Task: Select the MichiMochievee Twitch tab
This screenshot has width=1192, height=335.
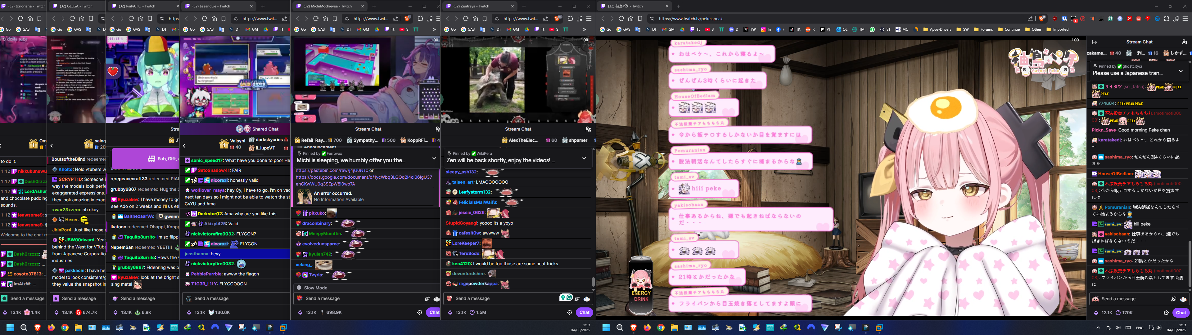Action: 329,6
